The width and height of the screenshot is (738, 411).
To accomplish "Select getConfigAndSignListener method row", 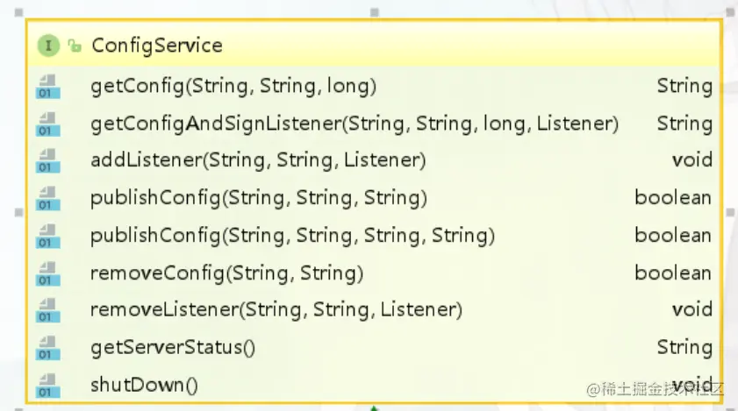I will 355,124.
